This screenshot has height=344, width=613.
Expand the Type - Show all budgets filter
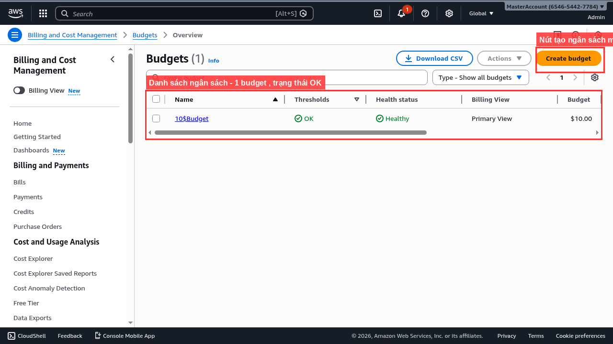480,77
